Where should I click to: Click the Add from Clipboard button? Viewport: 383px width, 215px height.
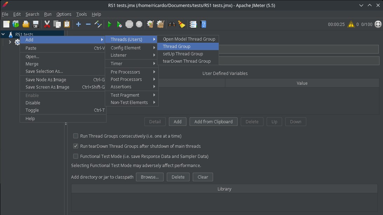(213, 122)
